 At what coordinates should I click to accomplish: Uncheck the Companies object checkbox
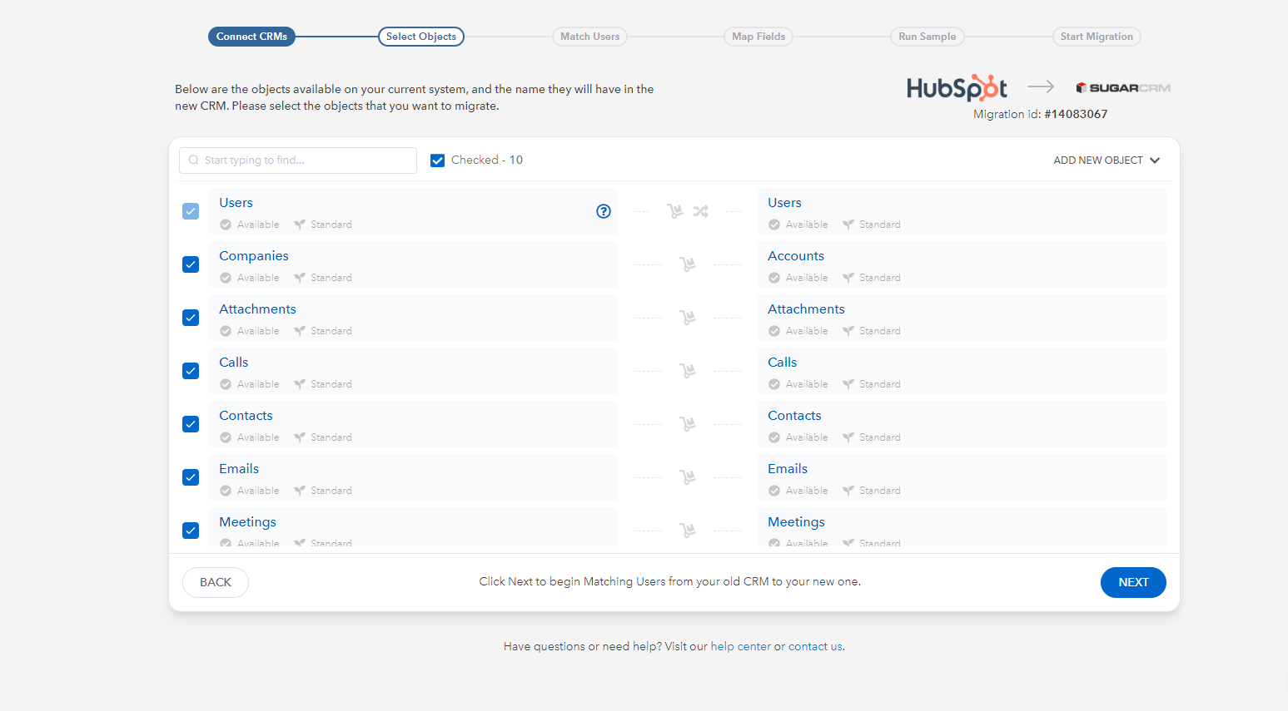tap(191, 264)
